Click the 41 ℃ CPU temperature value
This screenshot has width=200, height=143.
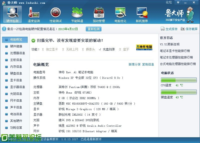179,85
